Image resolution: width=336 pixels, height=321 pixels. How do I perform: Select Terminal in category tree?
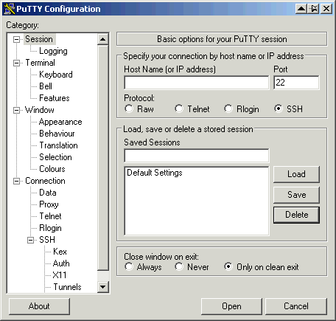coord(40,63)
